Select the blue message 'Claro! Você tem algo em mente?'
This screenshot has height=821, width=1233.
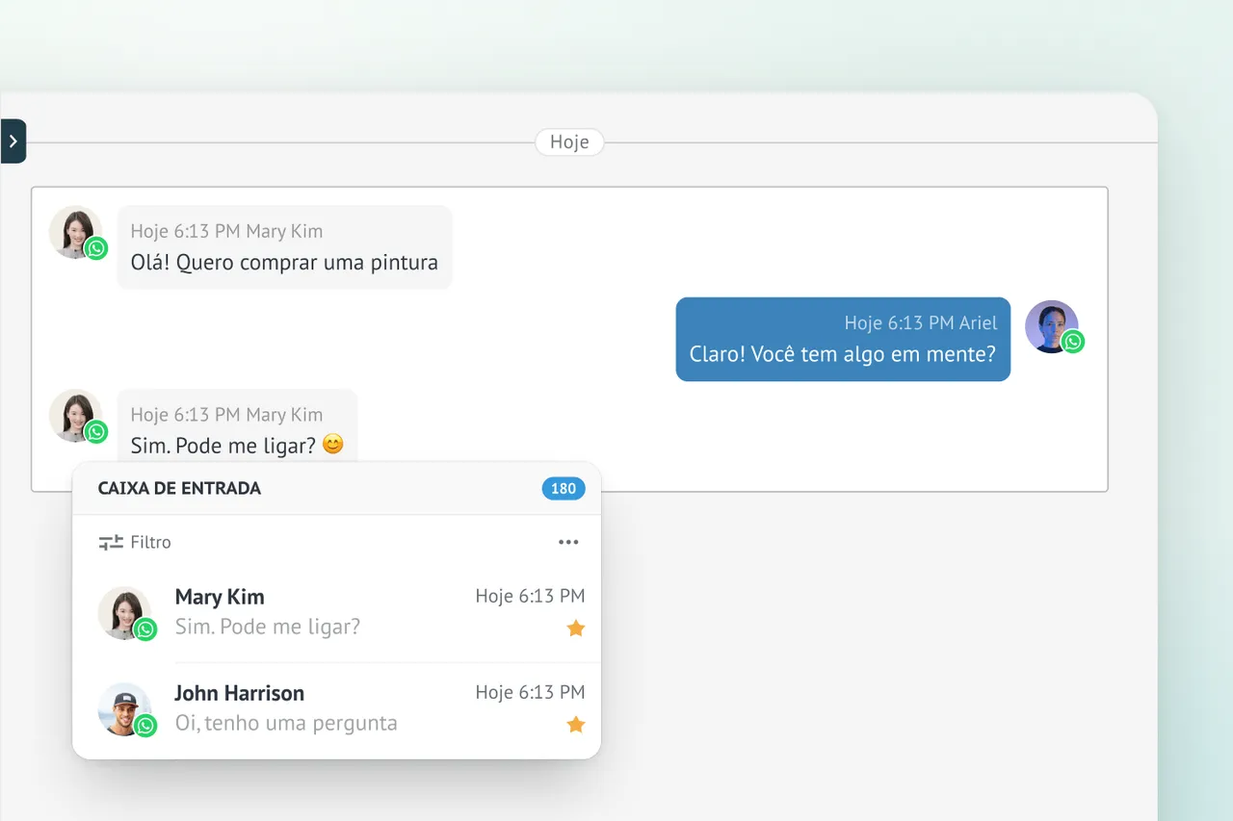[843, 339]
